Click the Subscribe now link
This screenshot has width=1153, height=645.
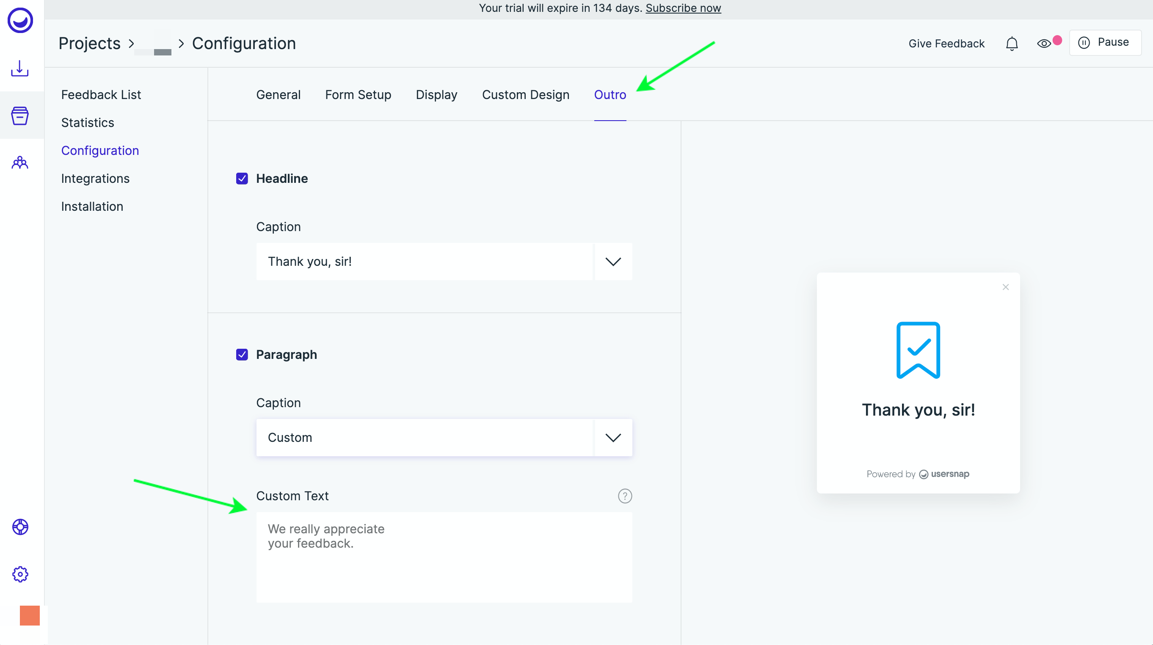pos(683,8)
